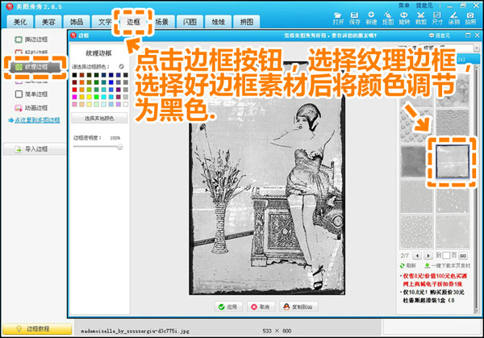Image resolution: width=484 pixels, height=338 pixels.
Task: Open the 点这里到多图边框 link
Action: click(37, 120)
